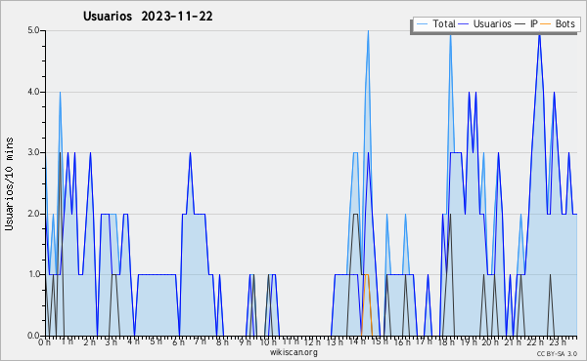Click the '20 h' x-axis label
This screenshot has width=587, height=361.
point(490,342)
